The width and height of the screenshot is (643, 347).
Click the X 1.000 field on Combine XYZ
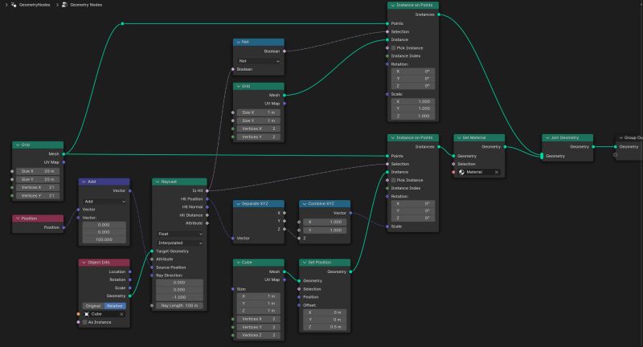coord(325,222)
